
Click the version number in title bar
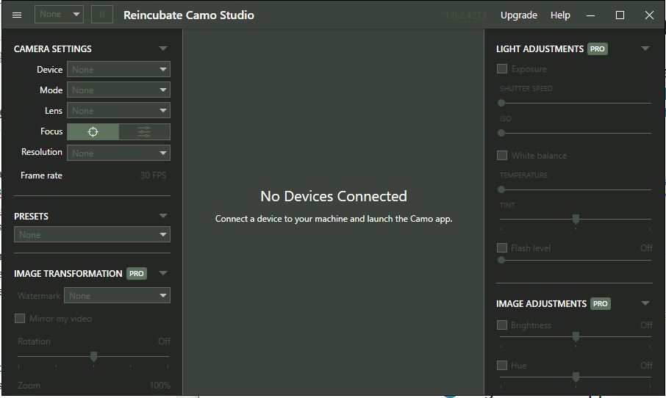tap(466, 15)
